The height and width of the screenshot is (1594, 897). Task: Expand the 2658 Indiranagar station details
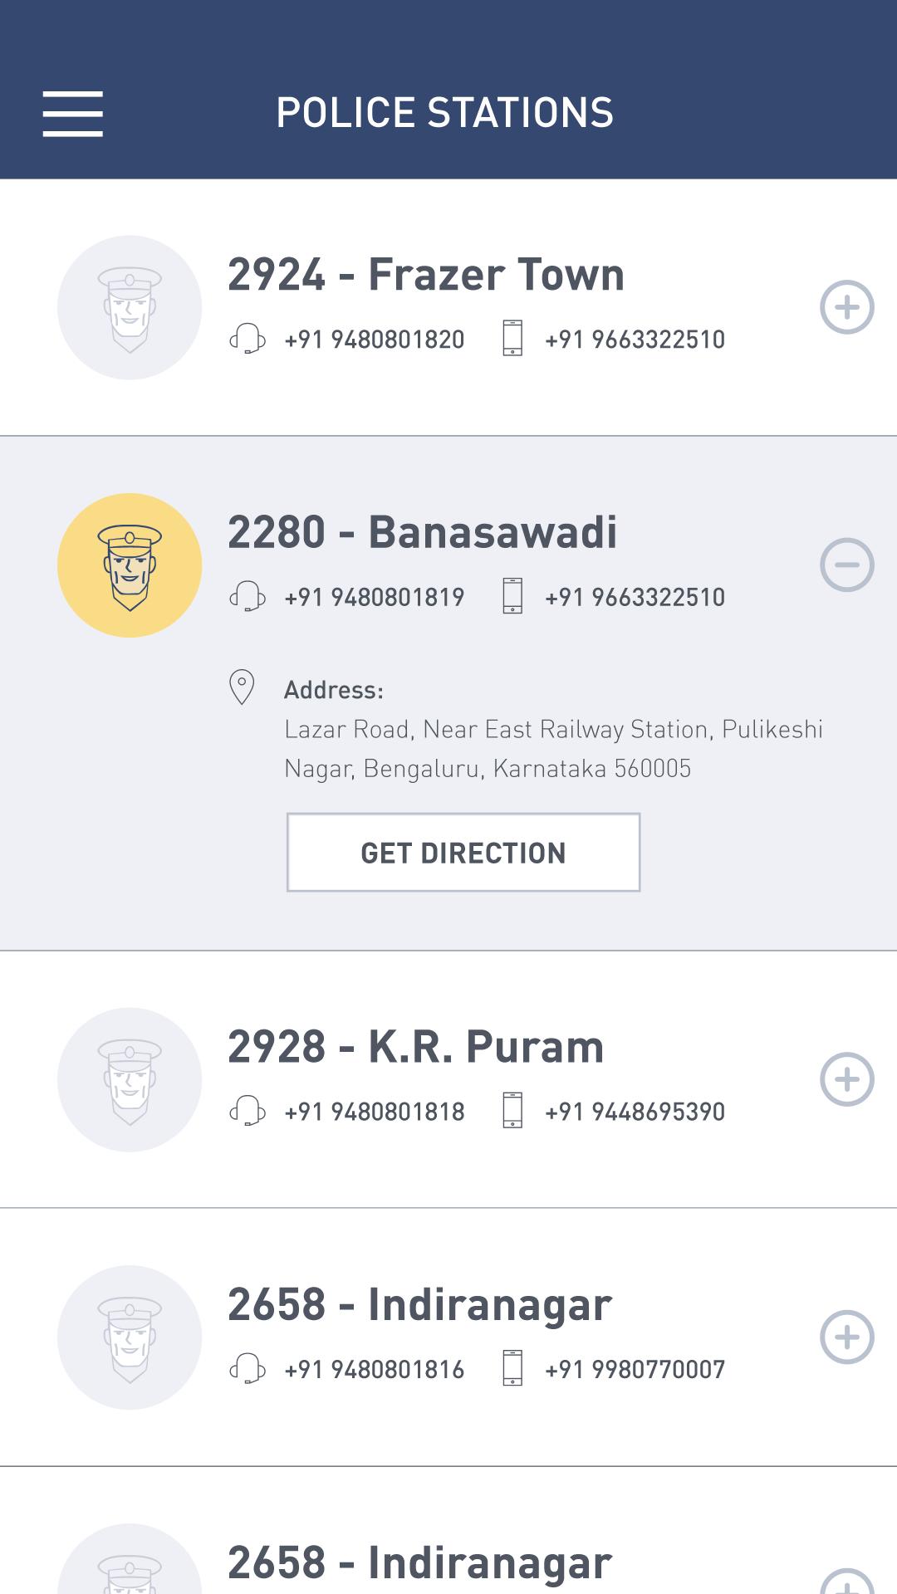coord(847,1337)
